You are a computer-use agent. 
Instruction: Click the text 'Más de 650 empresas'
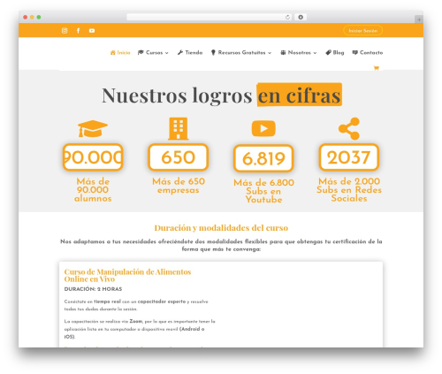[179, 186]
